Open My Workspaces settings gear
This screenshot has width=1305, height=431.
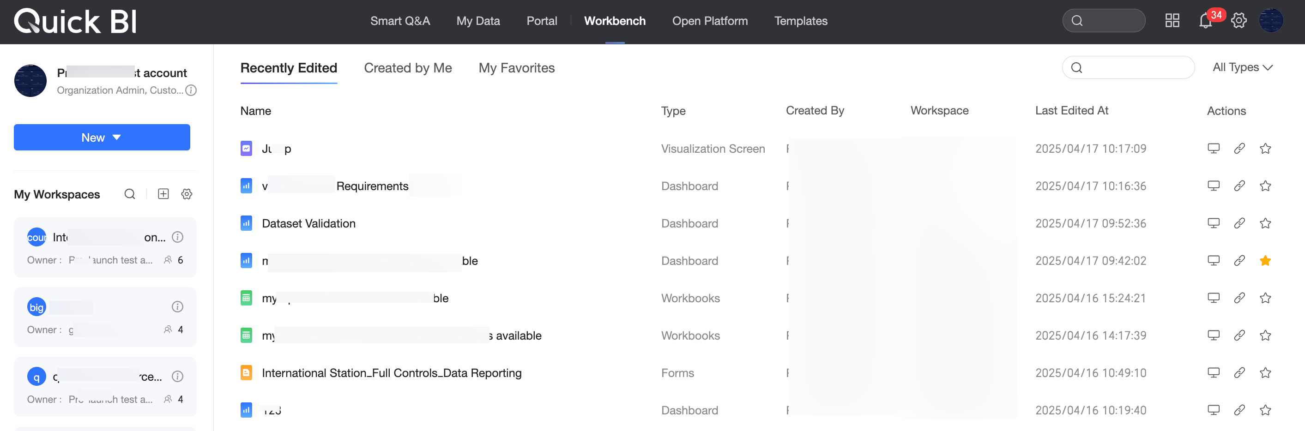click(187, 194)
